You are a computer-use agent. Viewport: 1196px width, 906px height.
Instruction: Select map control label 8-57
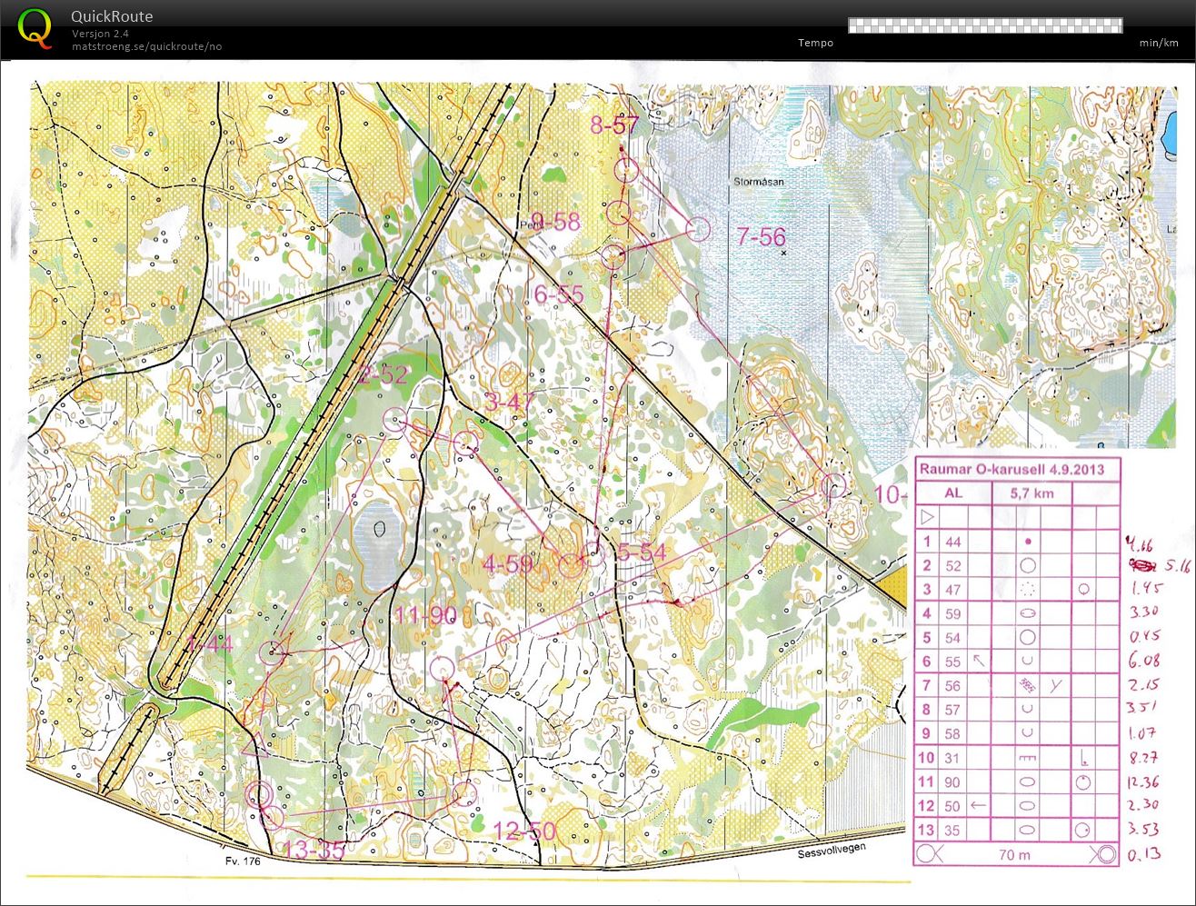(615, 124)
